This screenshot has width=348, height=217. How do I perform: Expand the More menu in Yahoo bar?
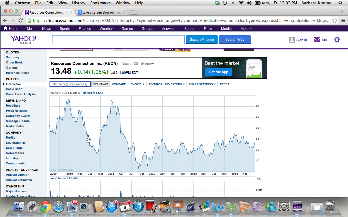coord(246,28)
